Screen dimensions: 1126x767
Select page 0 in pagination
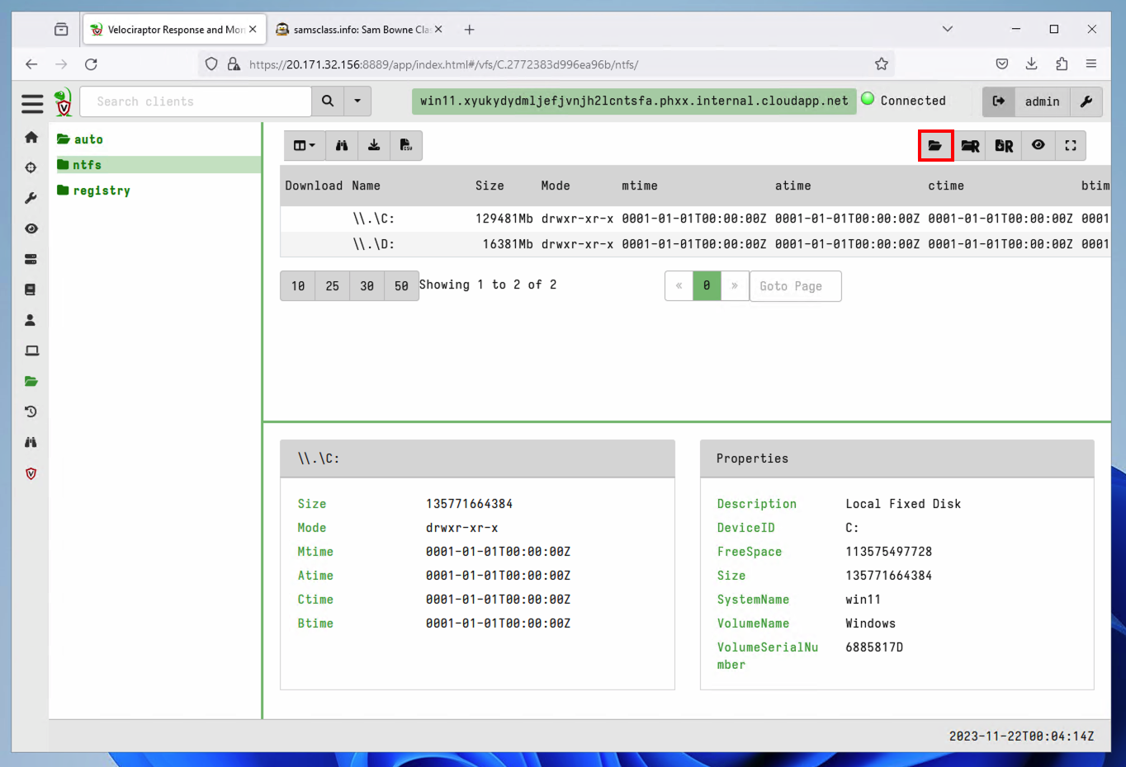(707, 286)
